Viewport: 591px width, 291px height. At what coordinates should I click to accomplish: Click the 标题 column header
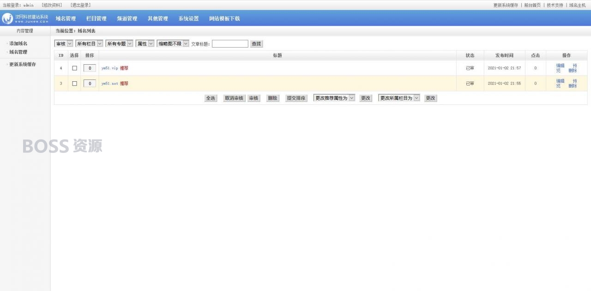[277, 55]
